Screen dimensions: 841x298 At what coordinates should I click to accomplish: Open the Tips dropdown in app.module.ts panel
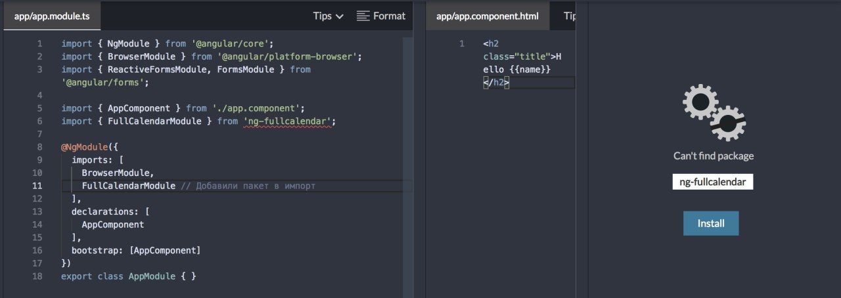(328, 16)
